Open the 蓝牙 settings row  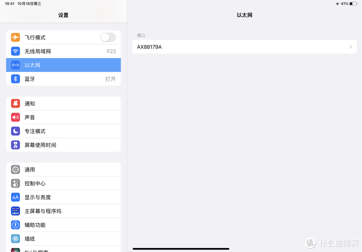coord(63,79)
